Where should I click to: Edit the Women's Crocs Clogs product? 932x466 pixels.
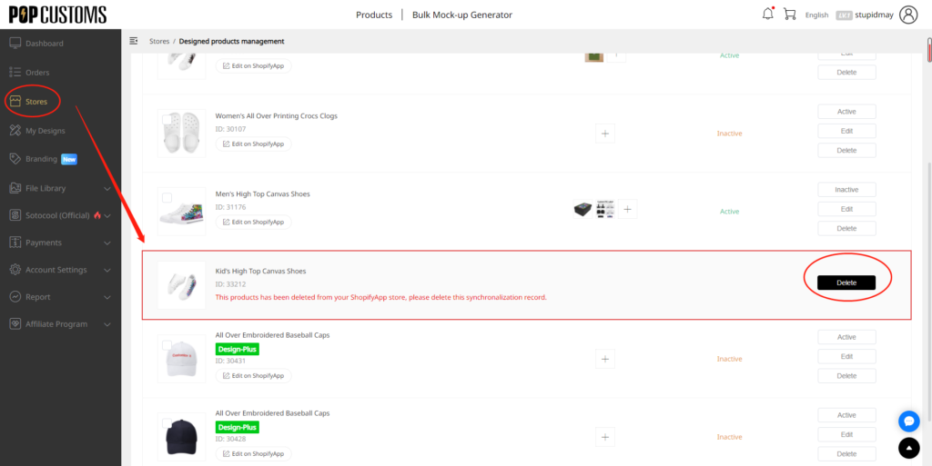(x=846, y=131)
